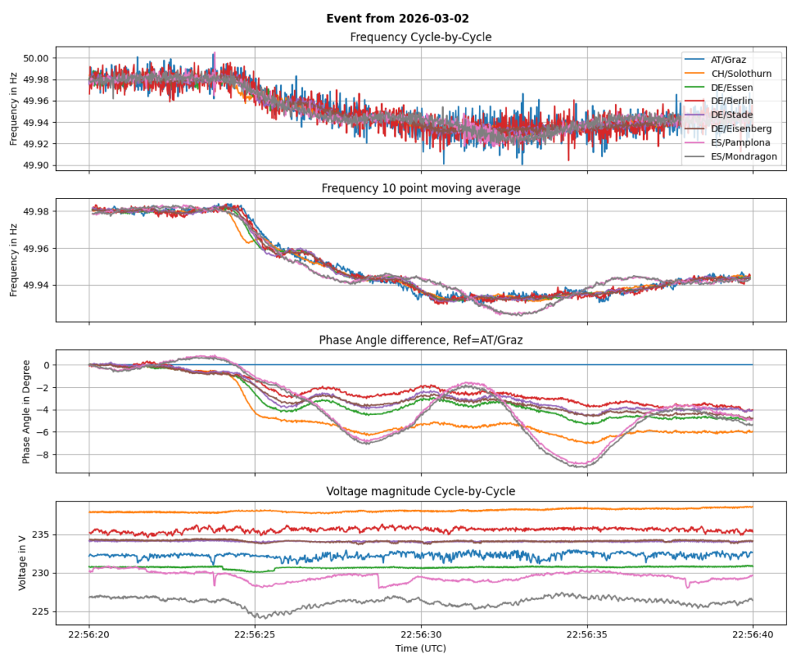The height and width of the screenshot is (663, 796).
Task: Click the 'Time (UTC)' x-axis label
Action: point(421,647)
